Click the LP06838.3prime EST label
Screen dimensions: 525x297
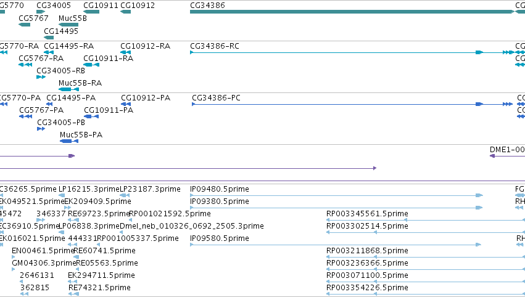click(89, 226)
